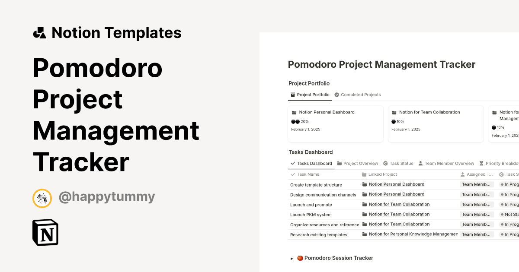Viewport: 519px width, 272px height.
Task: Click the @happytummy avatar icon
Action: point(42,198)
